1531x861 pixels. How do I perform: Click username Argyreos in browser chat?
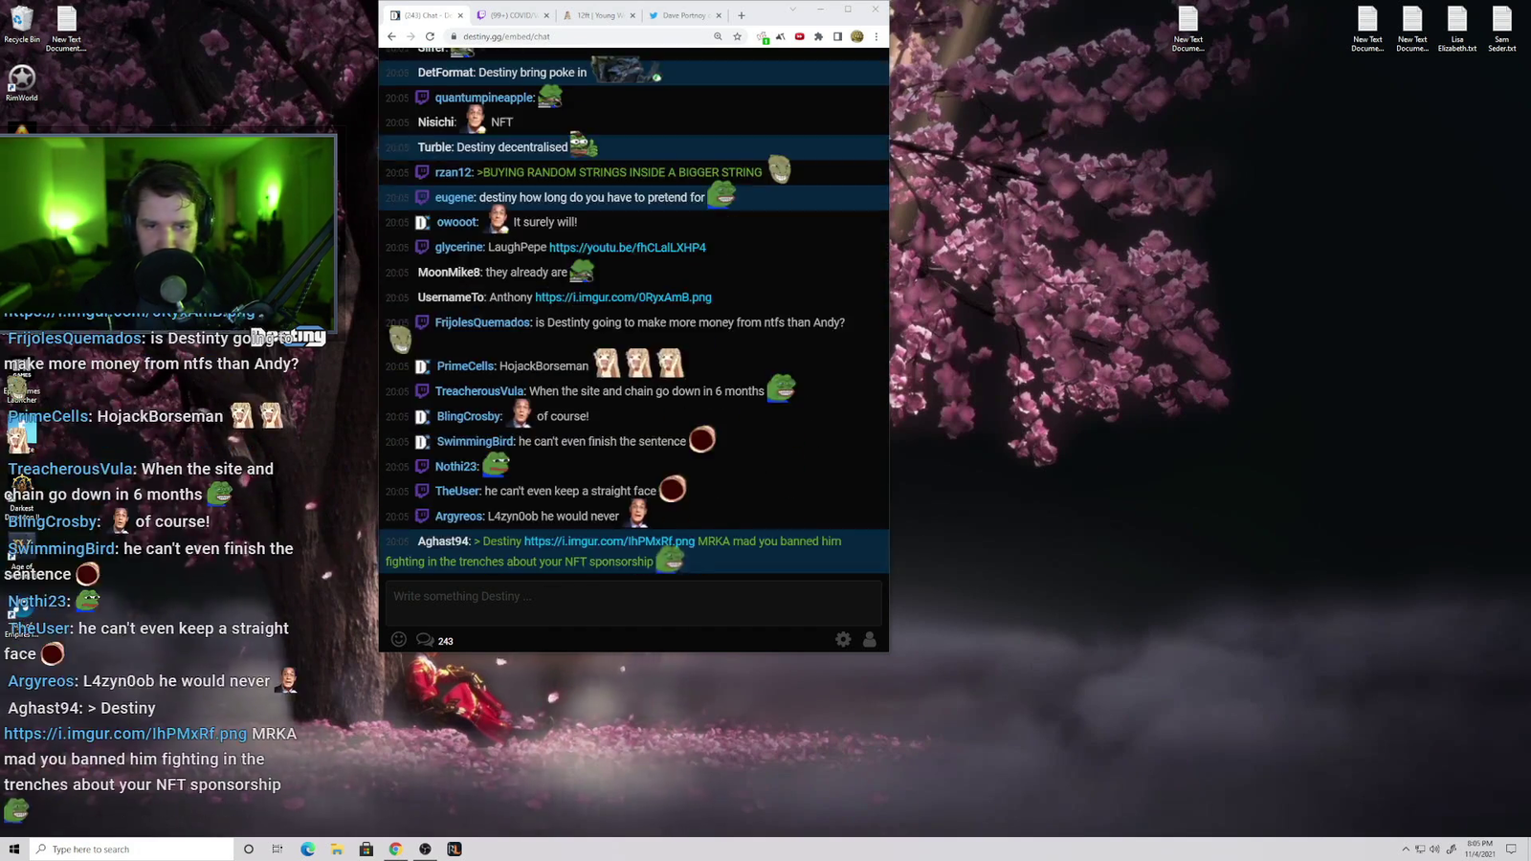459,516
